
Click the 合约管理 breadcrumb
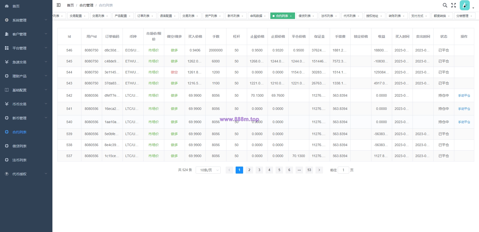click(86, 5)
